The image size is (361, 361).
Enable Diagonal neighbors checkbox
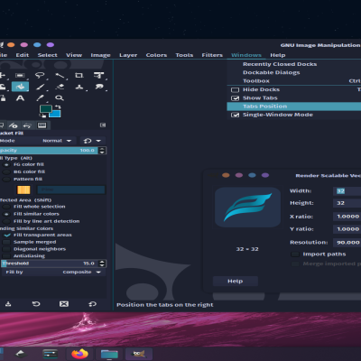[6, 249]
